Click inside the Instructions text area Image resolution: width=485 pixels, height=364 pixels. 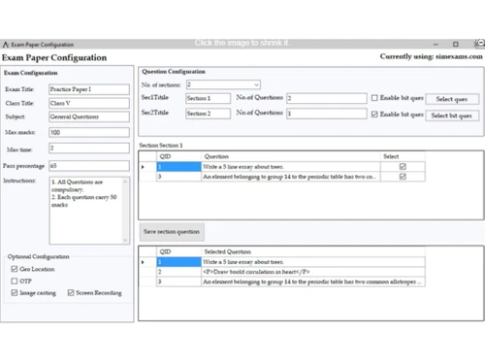pos(86,211)
